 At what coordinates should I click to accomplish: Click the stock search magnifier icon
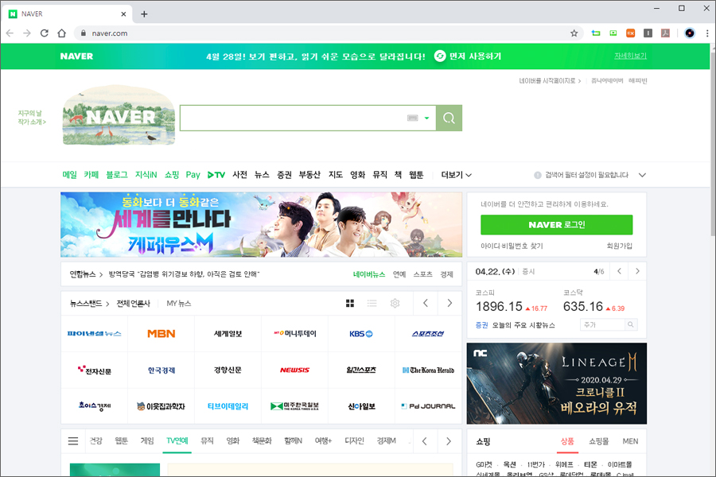631,324
